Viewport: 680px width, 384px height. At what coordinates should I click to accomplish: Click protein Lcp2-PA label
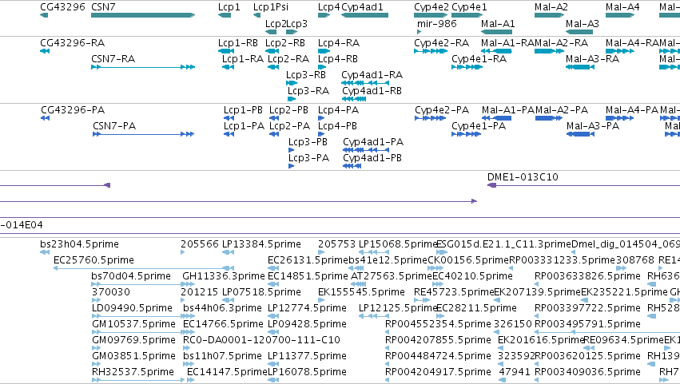coord(290,126)
